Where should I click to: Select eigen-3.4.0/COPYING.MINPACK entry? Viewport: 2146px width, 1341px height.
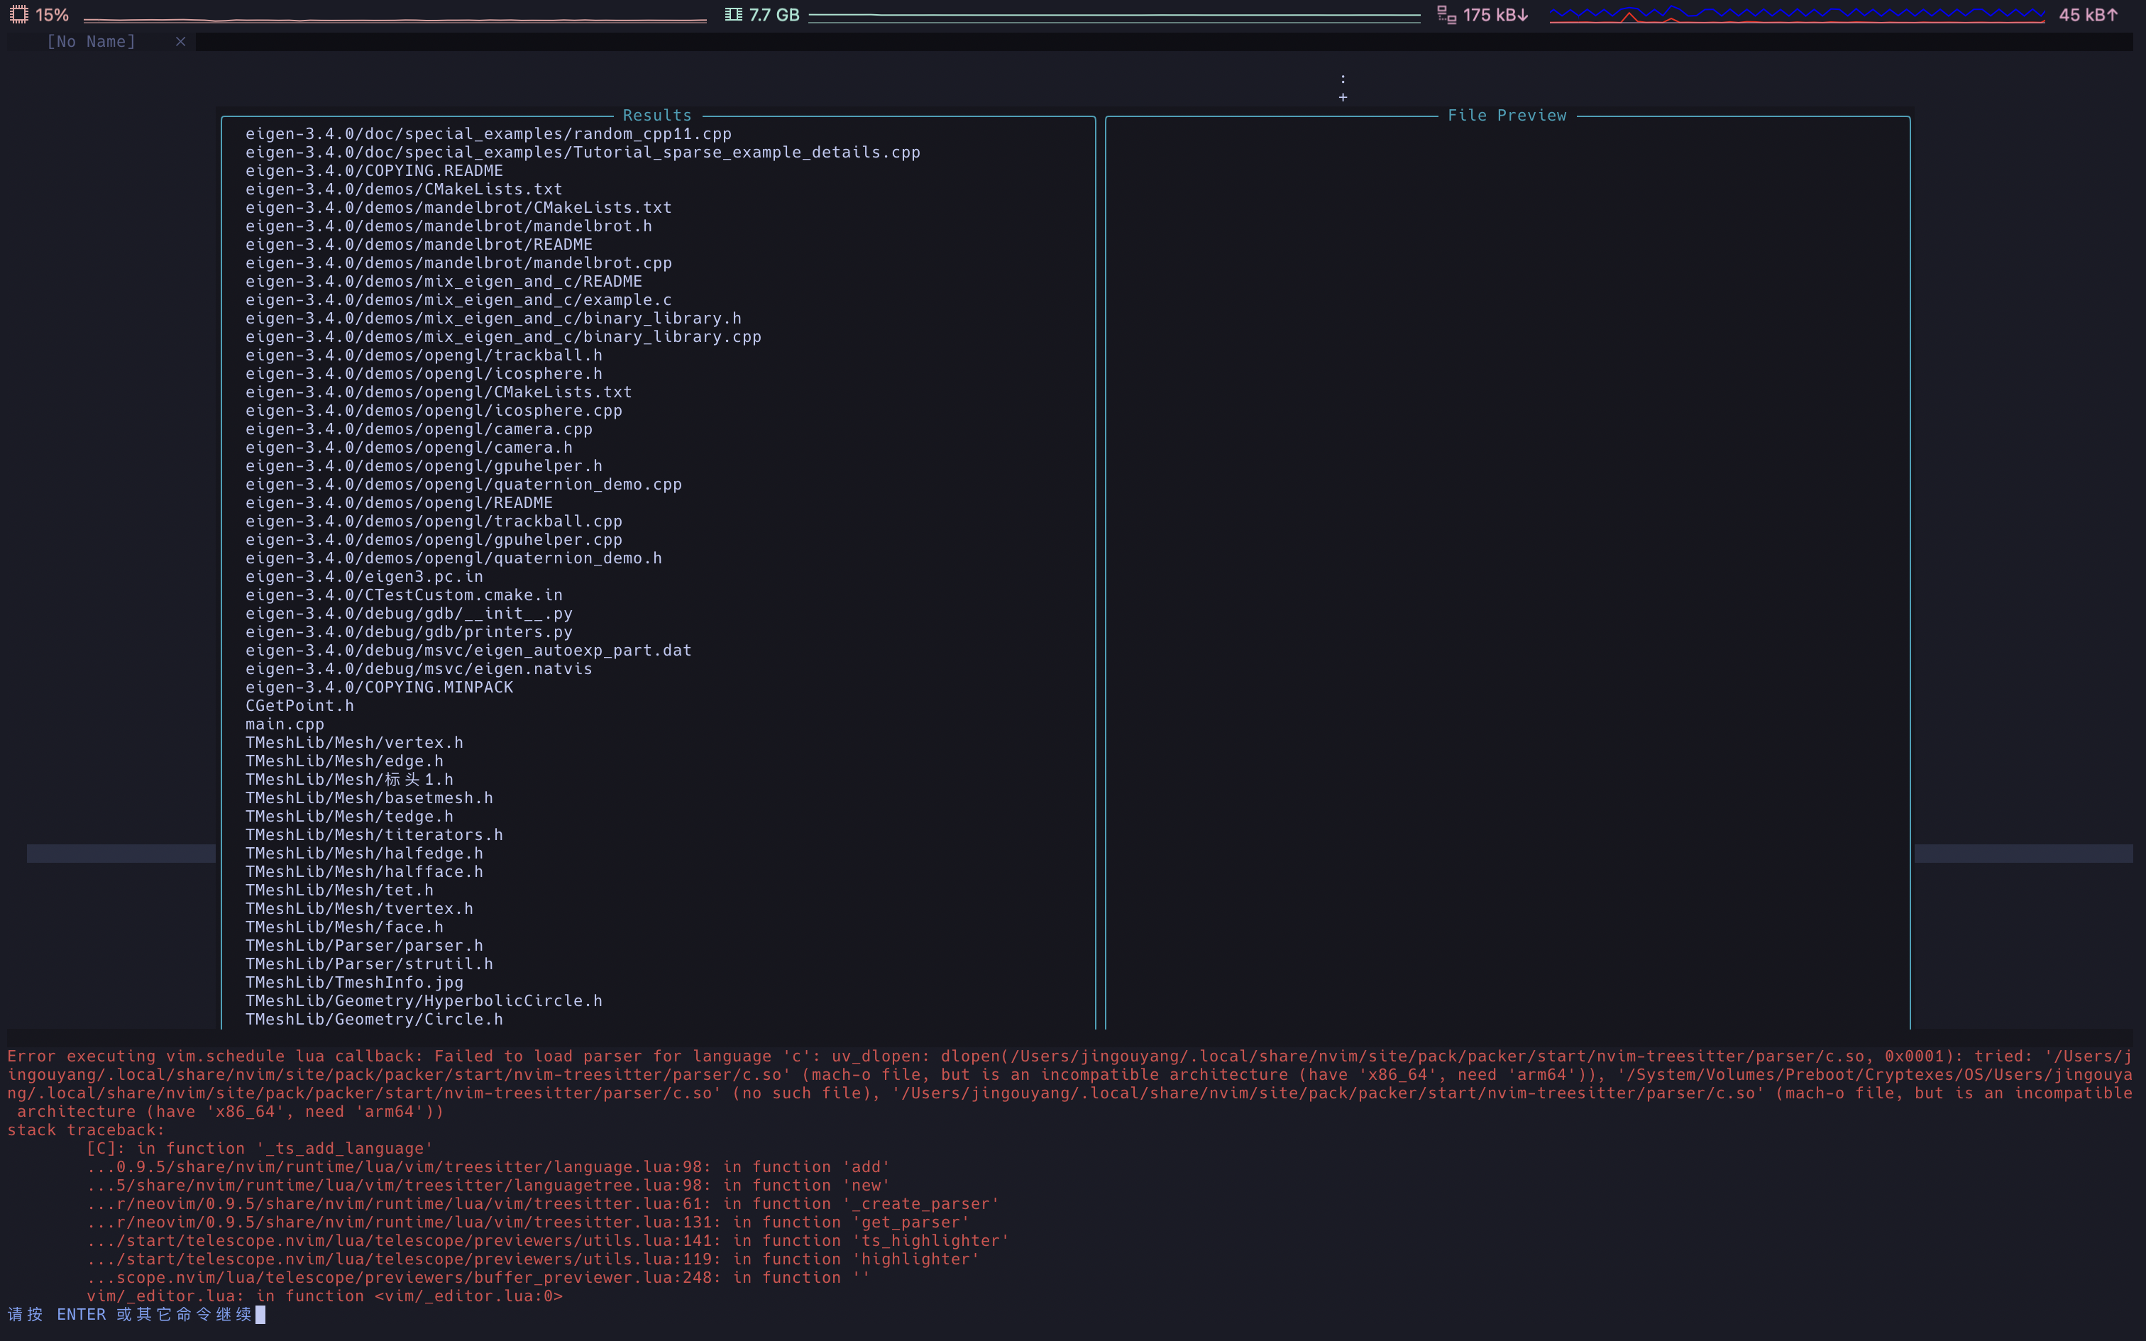(379, 688)
